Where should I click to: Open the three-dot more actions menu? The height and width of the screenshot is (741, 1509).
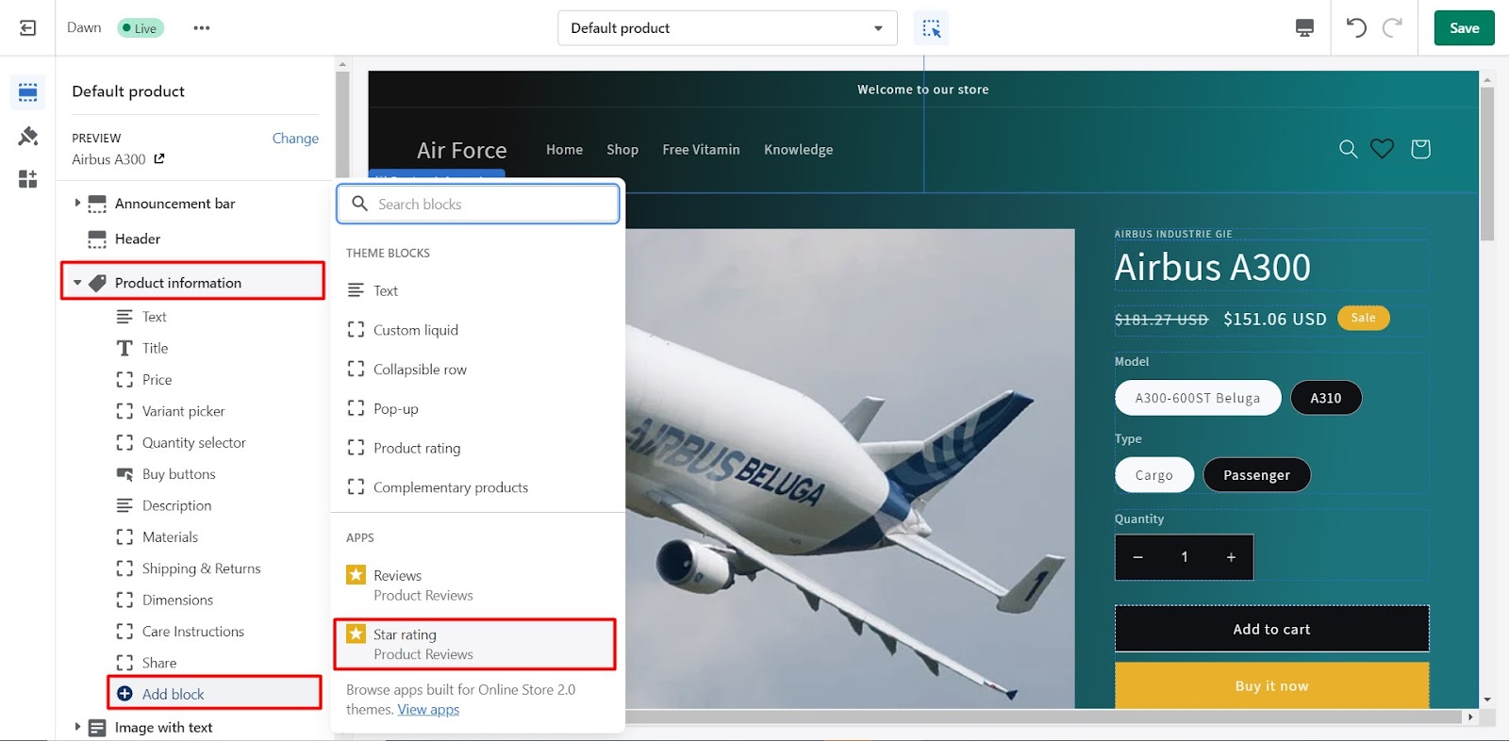pyautogui.click(x=201, y=28)
